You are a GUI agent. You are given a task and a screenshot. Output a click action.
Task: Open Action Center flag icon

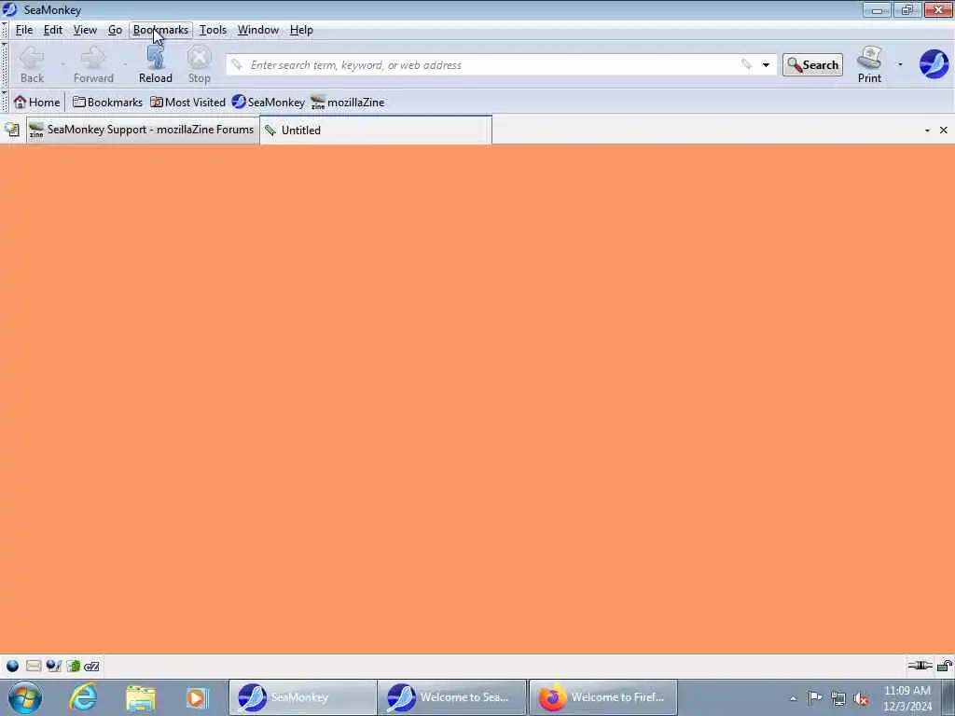point(815,698)
